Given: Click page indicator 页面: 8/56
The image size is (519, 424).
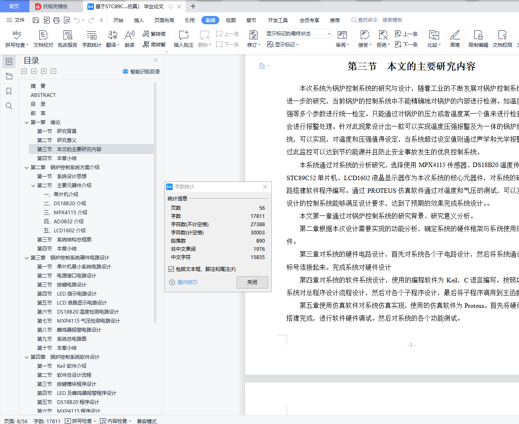Looking at the screenshot, I should click(16, 421).
